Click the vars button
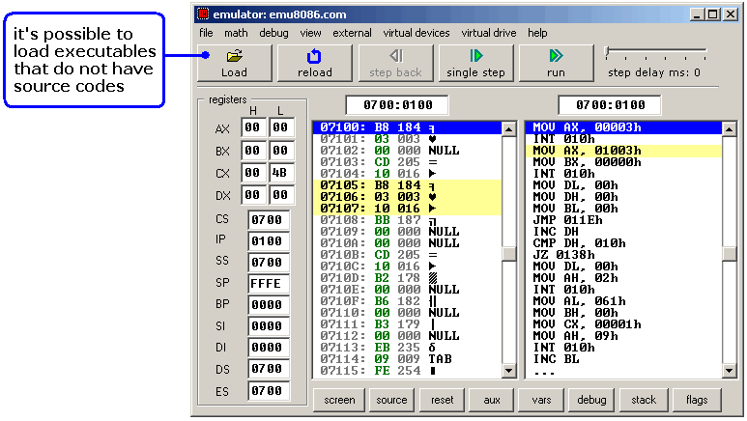 click(541, 400)
